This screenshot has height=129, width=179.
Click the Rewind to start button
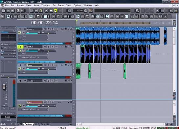pos(46,11)
